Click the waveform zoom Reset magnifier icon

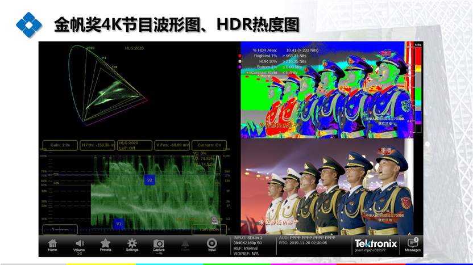(x=215, y=220)
